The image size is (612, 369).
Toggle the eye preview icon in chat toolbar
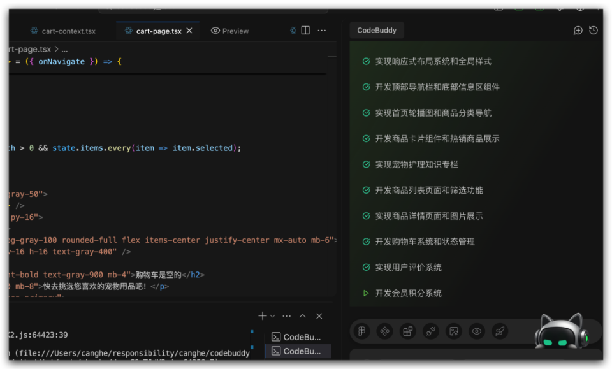click(477, 331)
